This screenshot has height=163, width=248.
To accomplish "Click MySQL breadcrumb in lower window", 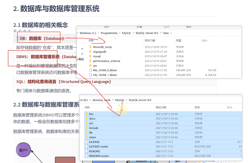I will point(120,100).
